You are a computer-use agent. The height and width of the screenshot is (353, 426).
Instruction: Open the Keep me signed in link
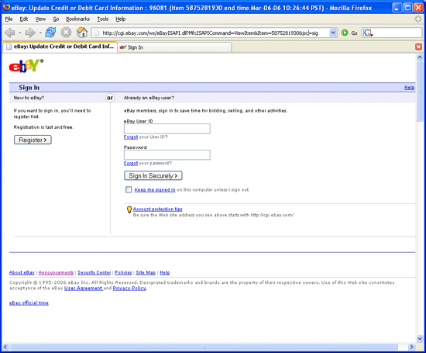coord(155,190)
